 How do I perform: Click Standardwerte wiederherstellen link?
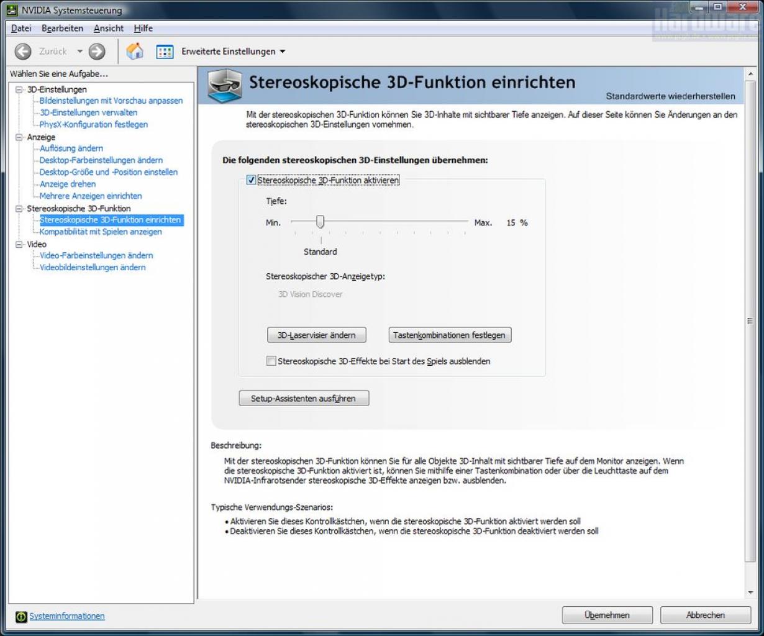coord(670,96)
